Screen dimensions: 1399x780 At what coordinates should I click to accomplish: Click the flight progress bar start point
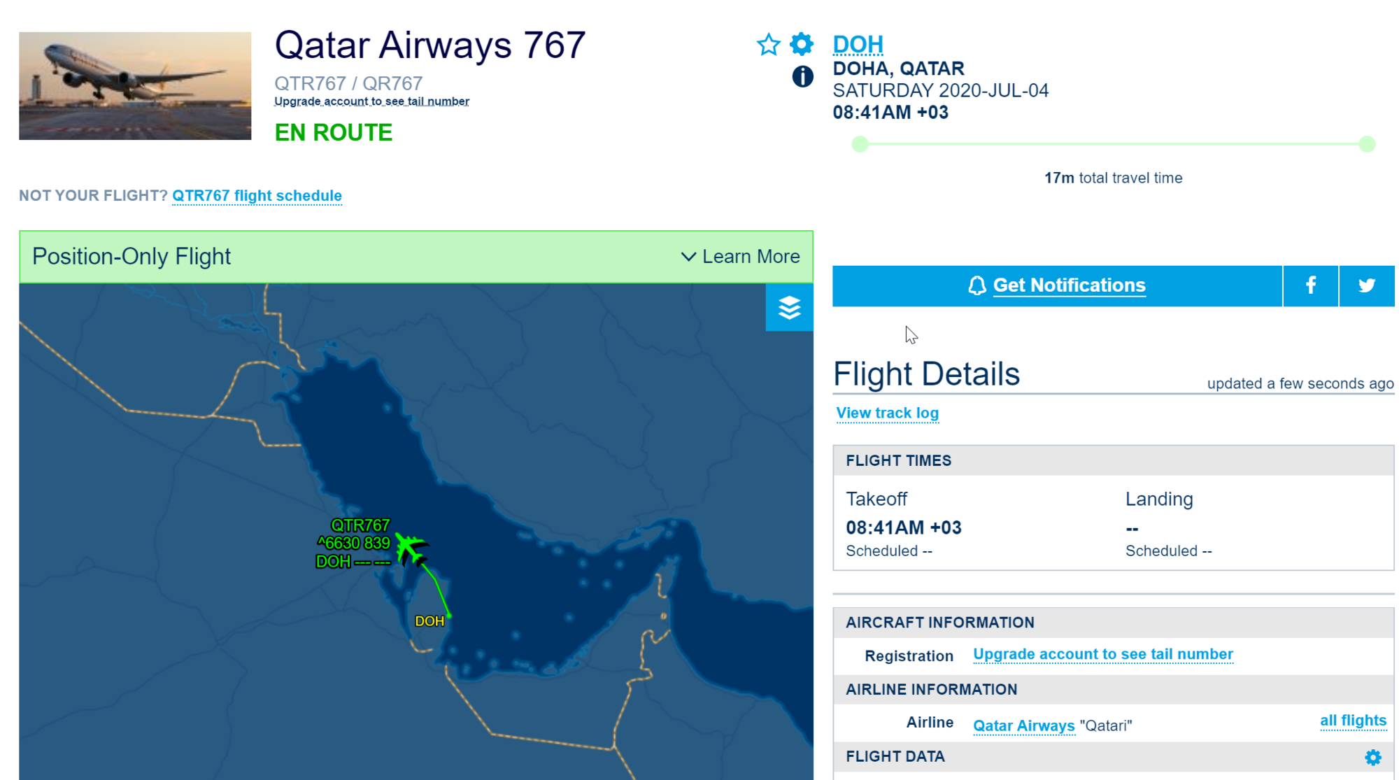tap(860, 144)
